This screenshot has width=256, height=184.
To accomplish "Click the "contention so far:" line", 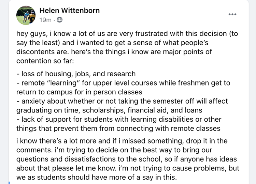I will click(45, 61).
